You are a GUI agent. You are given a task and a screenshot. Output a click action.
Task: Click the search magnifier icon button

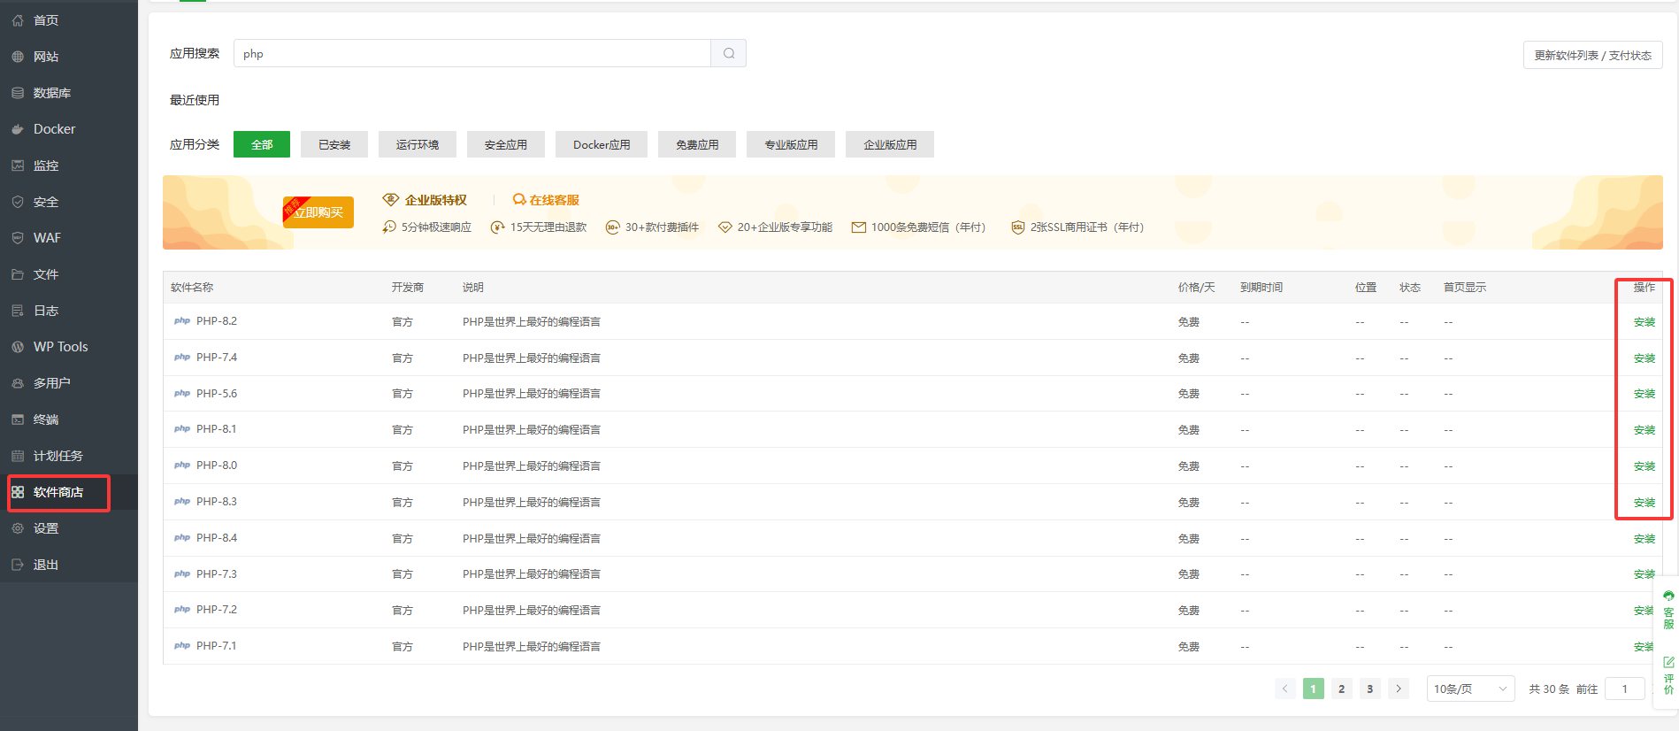pos(729,53)
